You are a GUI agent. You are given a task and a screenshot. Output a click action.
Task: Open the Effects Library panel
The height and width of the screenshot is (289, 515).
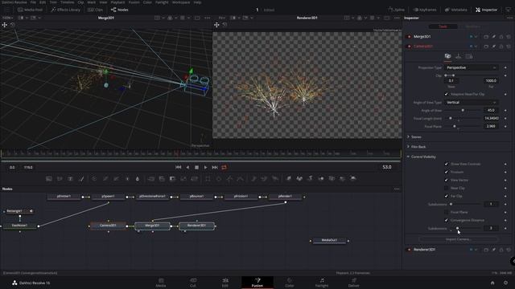click(65, 10)
